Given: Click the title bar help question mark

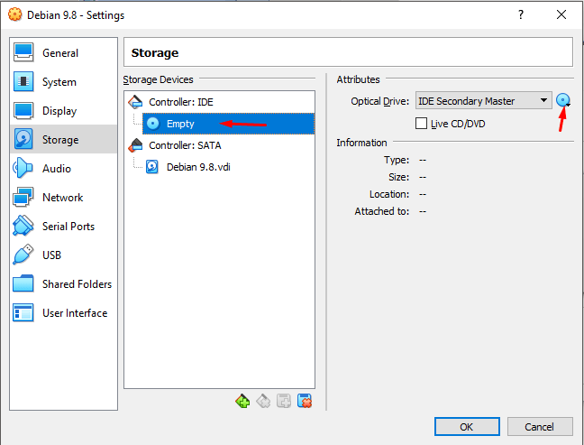Looking at the screenshot, I should 520,15.
